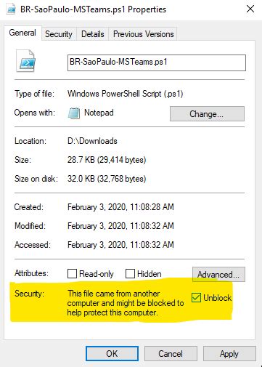Click the Notepad icon beside Opens with
The width and height of the screenshot is (262, 367).
74,113
